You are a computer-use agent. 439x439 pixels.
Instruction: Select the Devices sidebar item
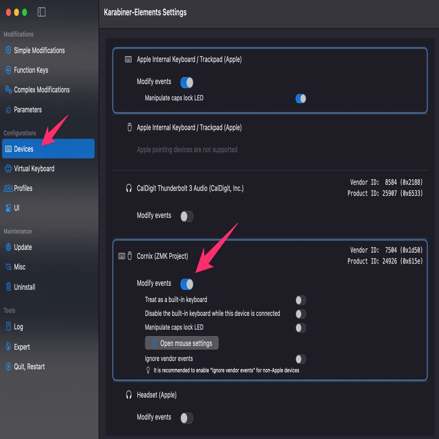click(x=48, y=149)
